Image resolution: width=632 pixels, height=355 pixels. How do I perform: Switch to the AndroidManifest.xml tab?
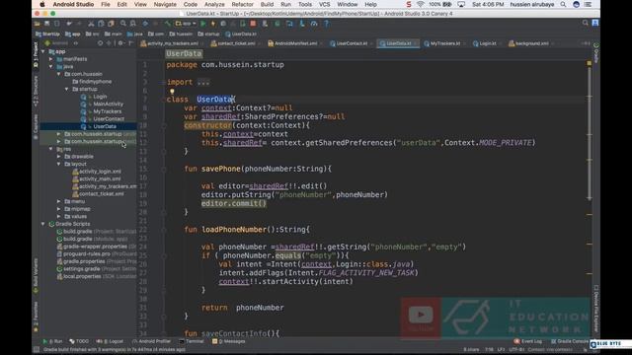tap(295, 43)
